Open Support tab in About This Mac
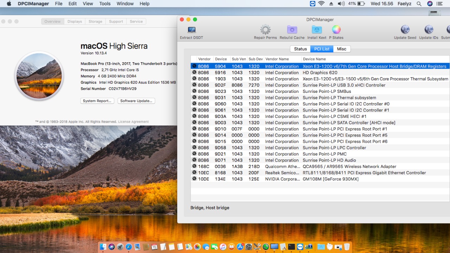Viewport: 450px width, 253px height. [116, 21]
